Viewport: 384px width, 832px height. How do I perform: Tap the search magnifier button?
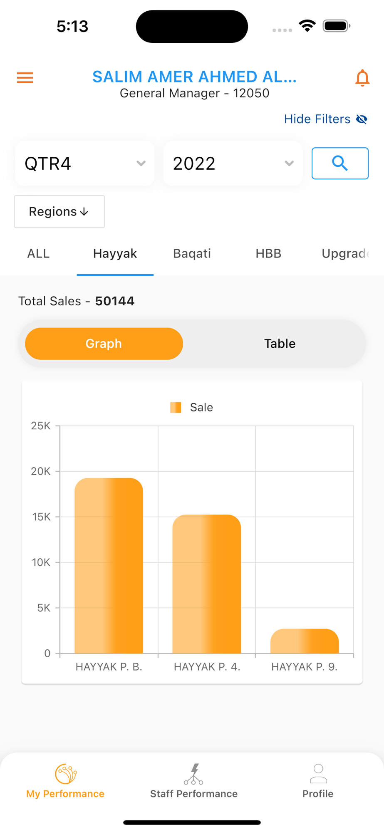coord(340,163)
